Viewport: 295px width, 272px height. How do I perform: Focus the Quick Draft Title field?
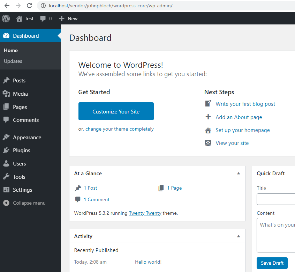pos(276,199)
